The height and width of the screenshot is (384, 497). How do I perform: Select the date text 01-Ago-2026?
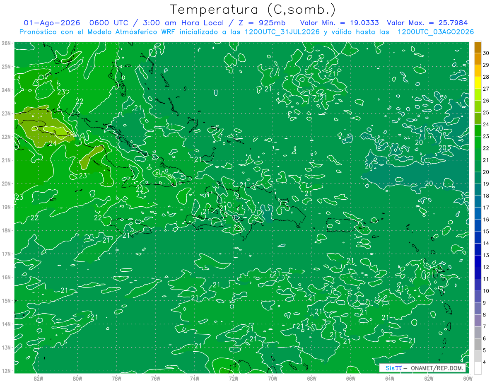[52, 23]
